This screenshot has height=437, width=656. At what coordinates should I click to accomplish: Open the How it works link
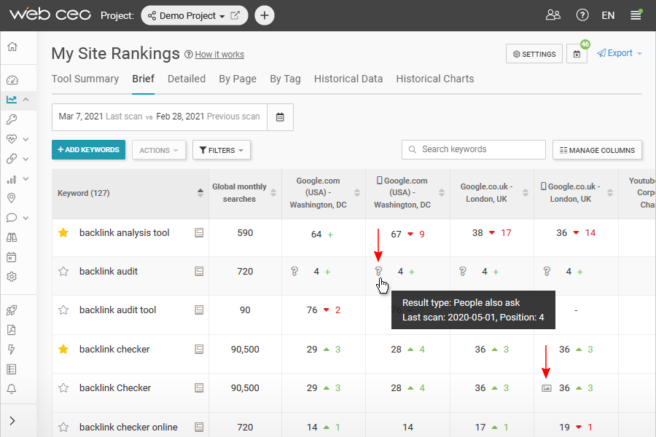pos(219,55)
